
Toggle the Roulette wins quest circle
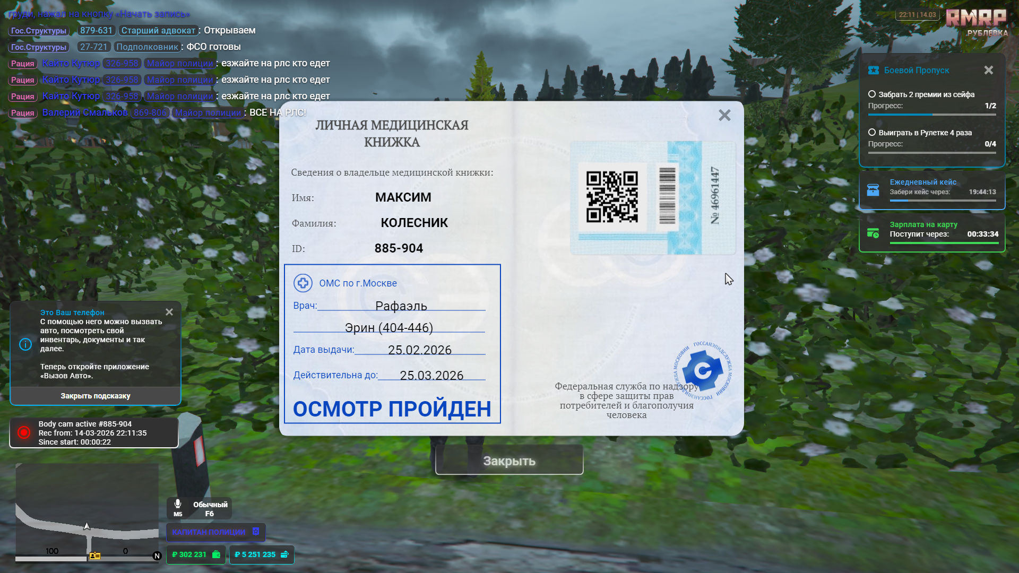point(871,133)
